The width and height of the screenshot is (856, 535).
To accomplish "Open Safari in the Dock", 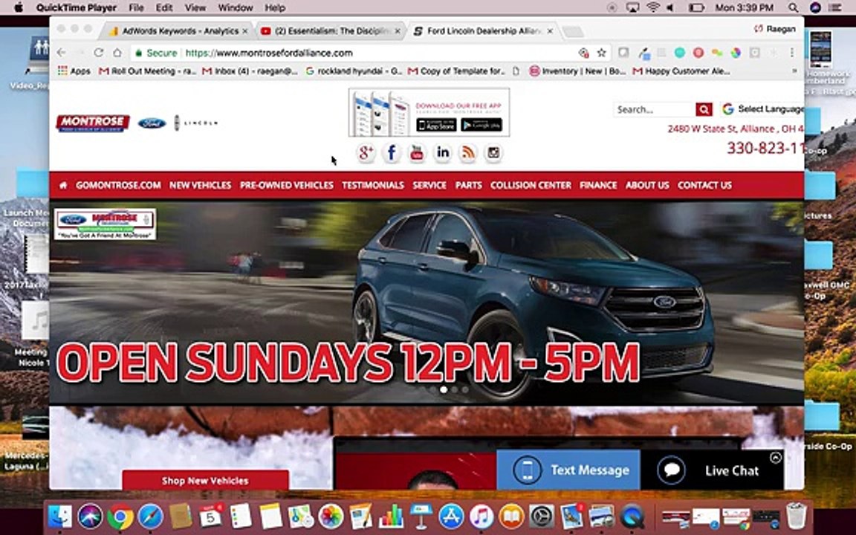I will tap(151, 516).
